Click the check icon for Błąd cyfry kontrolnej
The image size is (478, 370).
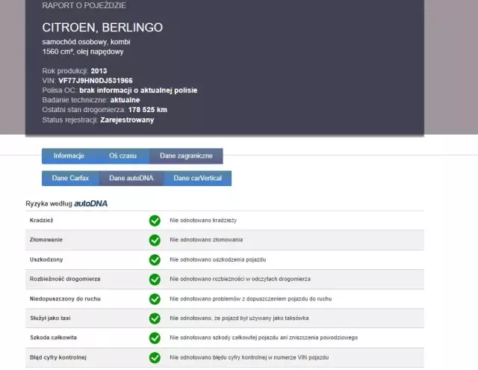pos(155,357)
